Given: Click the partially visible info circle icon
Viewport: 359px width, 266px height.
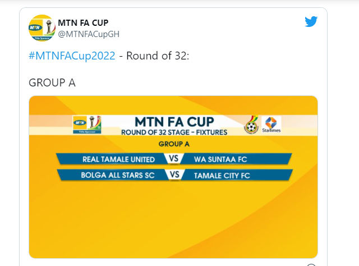Looking at the screenshot, I should point(311,265).
